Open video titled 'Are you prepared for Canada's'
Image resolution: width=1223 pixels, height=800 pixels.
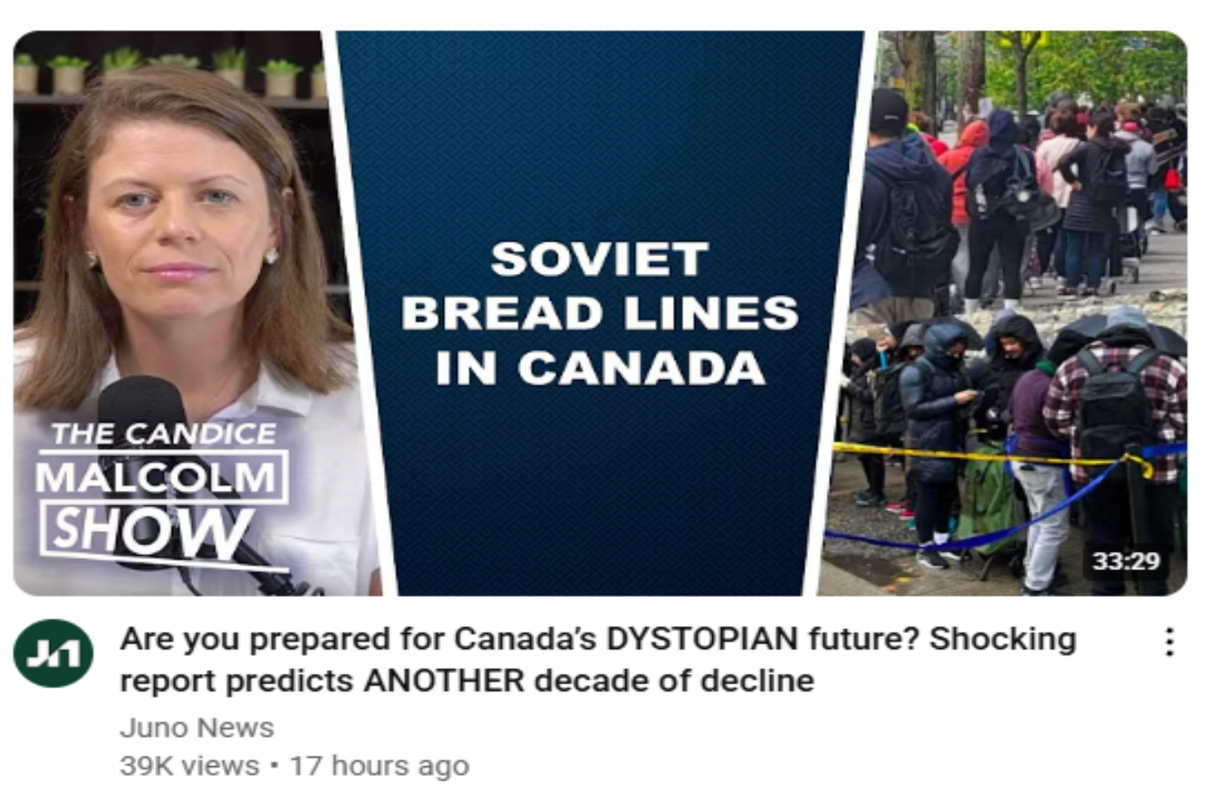click(597, 659)
